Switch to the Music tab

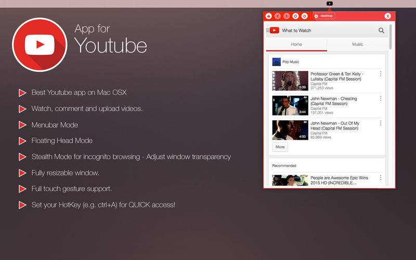[x=357, y=44]
